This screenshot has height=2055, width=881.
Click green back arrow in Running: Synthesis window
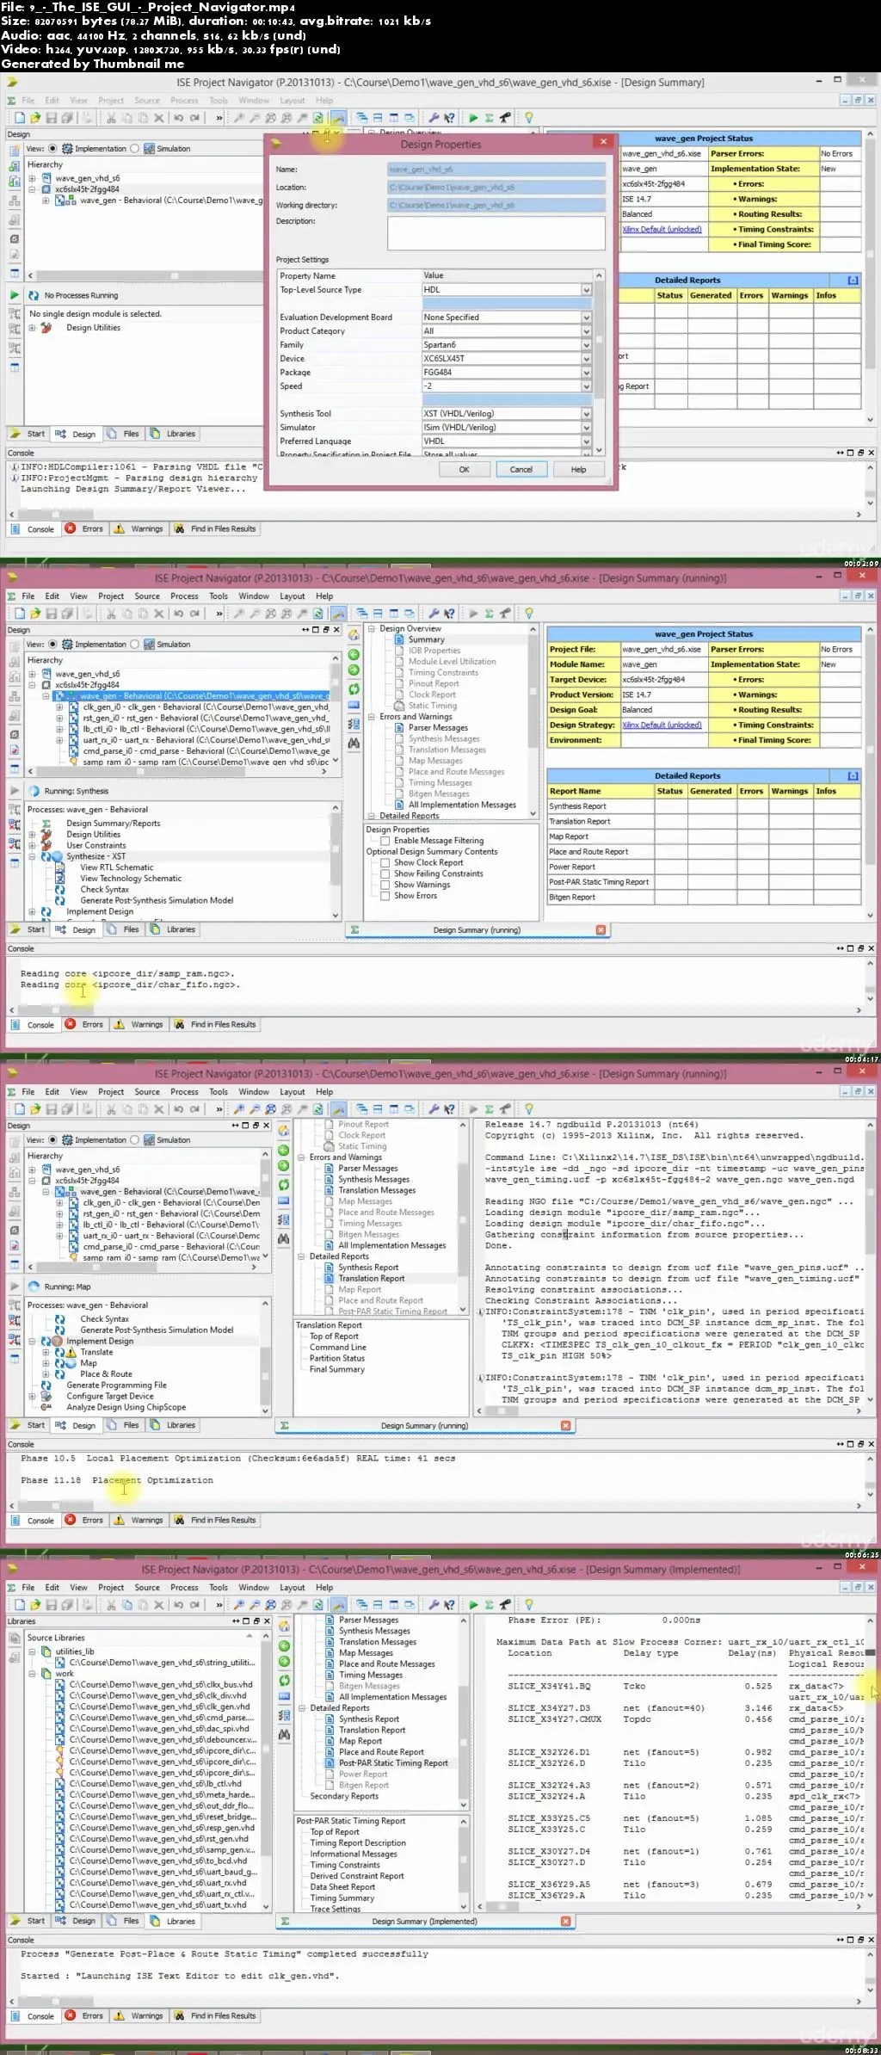click(x=354, y=655)
